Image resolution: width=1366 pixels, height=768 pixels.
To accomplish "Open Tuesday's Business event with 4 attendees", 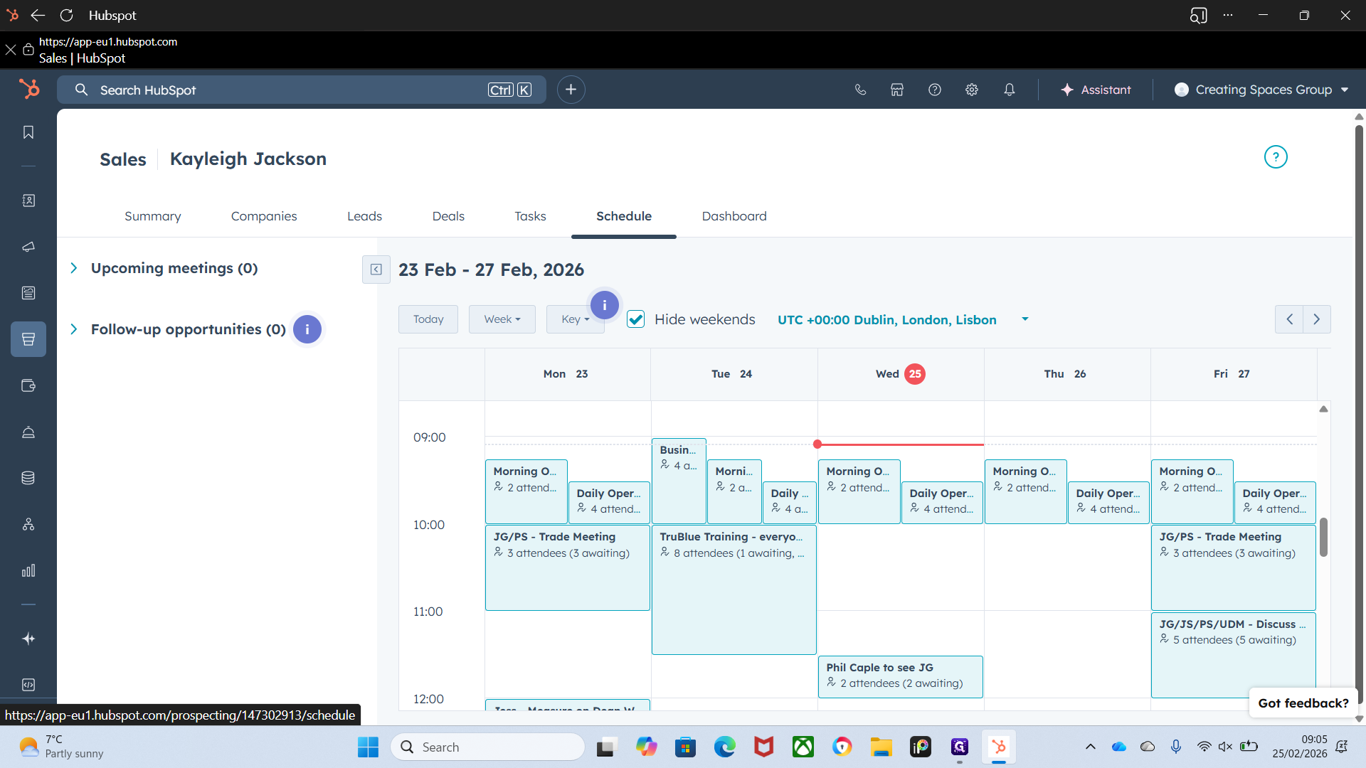I will [679, 481].
